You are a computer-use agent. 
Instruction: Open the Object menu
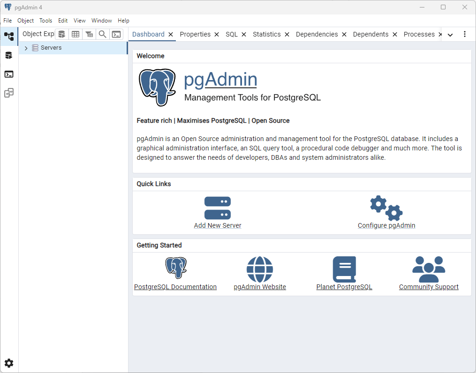pos(25,21)
